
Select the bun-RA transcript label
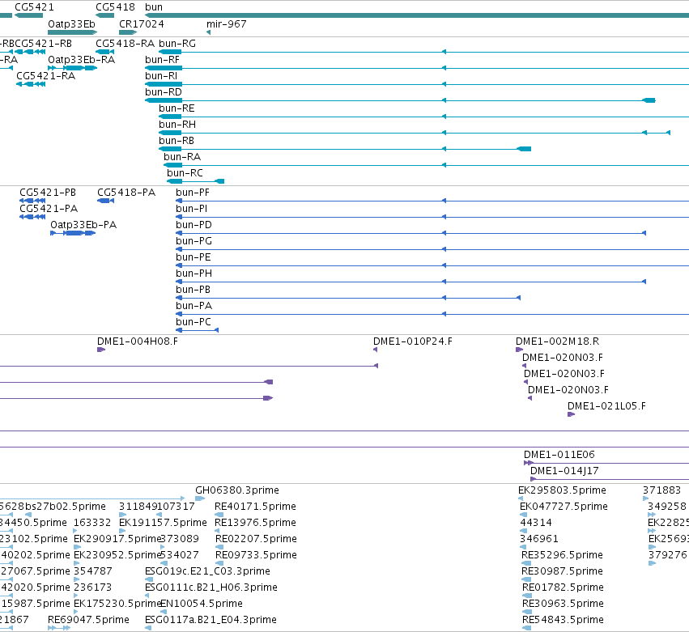(182, 157)
